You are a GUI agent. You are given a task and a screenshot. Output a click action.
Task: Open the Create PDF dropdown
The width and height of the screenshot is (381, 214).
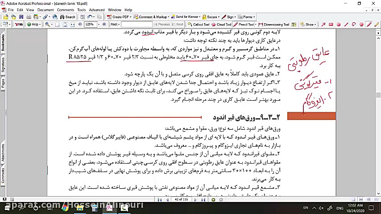click(x=119, y=17)
